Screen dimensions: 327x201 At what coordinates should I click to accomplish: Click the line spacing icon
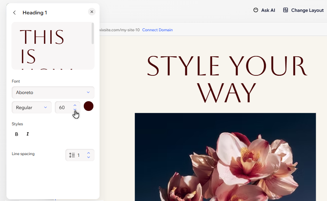72,155
